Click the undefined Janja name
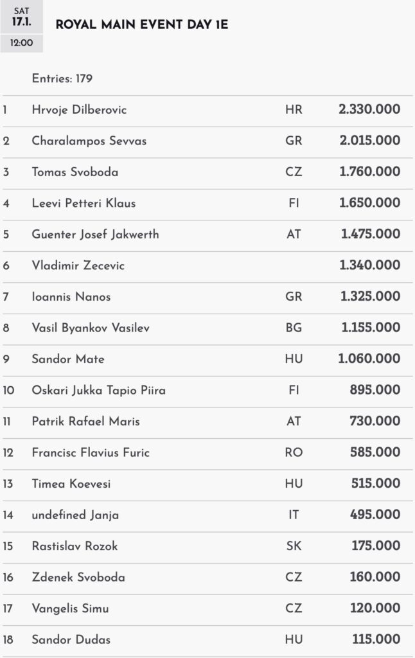The height and width of the screenshot is (658, 415). (75, 515)
